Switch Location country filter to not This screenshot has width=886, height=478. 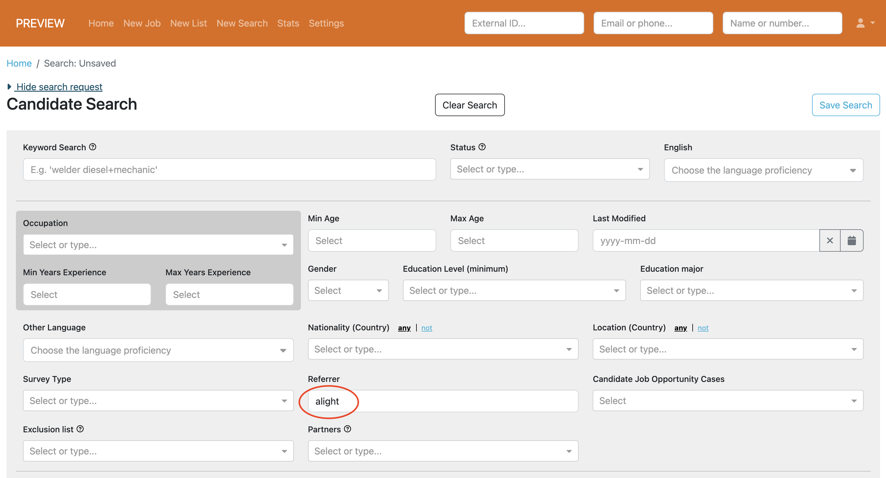click(x=703, y=328)
